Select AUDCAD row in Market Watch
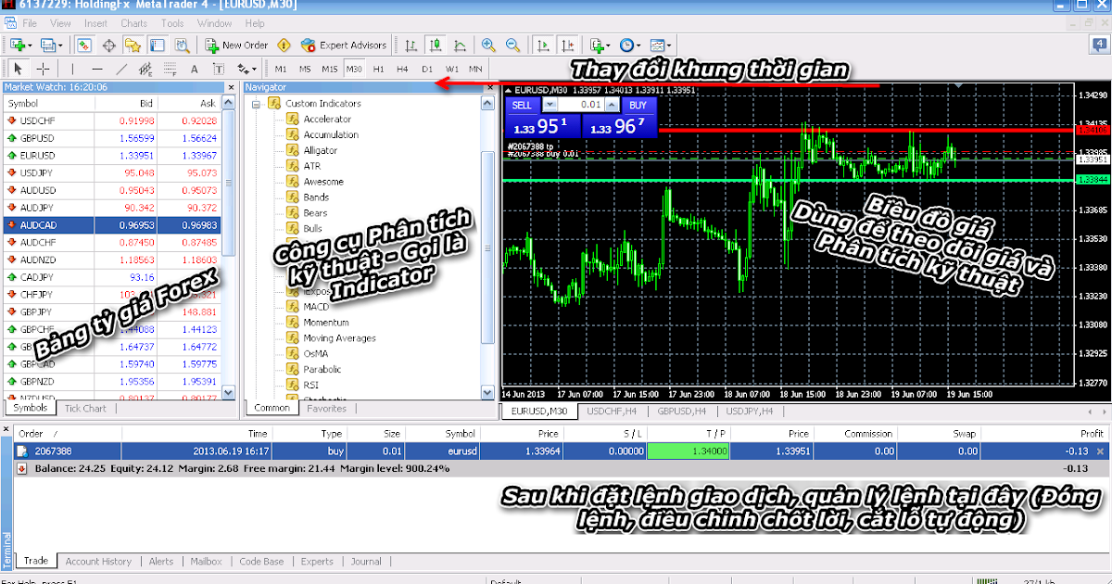Screen dimensions: 1112x584 point(112,224)
